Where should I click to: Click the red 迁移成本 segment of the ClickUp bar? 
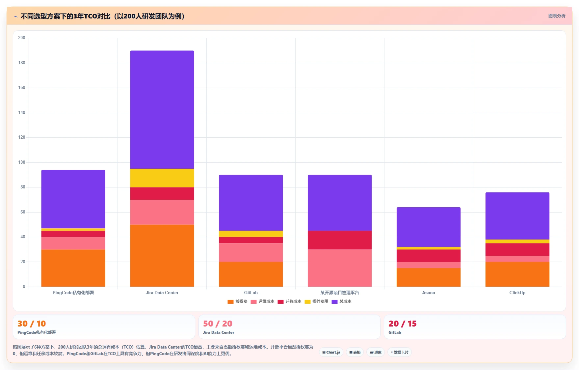point(517,249)
